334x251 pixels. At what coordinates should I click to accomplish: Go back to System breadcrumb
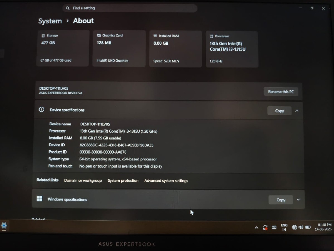pyautogui.click(x=50, y=21)
